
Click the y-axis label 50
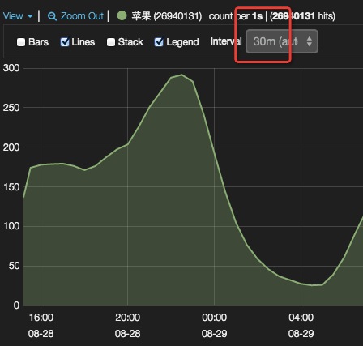14,266
